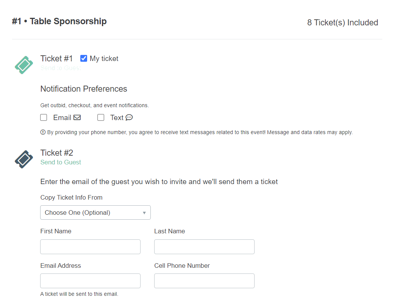
Task: Click the Ticket #2 heading
Action: pyautogui.click(x=57, y=153)
